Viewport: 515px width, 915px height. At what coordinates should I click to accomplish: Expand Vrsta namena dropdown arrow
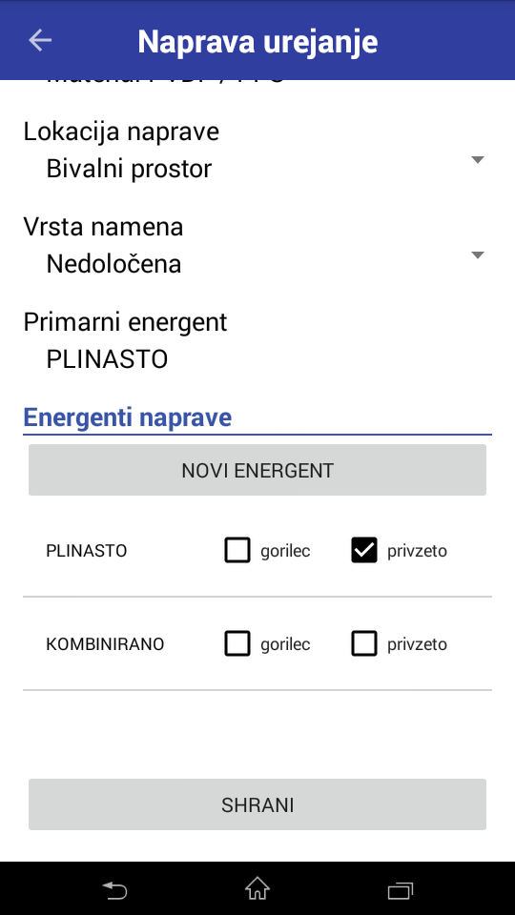click(478, 255)
